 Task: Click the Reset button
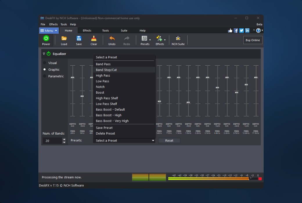[169, 140]
